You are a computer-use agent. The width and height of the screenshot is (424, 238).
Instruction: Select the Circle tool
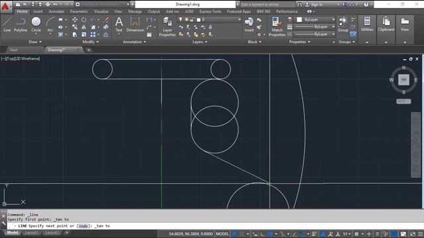36,24
